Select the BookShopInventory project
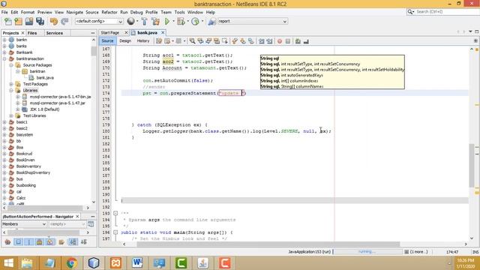 coord(33,172)
